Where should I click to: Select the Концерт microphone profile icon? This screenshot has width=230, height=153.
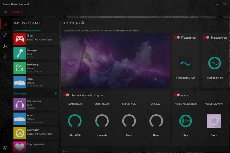[20, 53]
